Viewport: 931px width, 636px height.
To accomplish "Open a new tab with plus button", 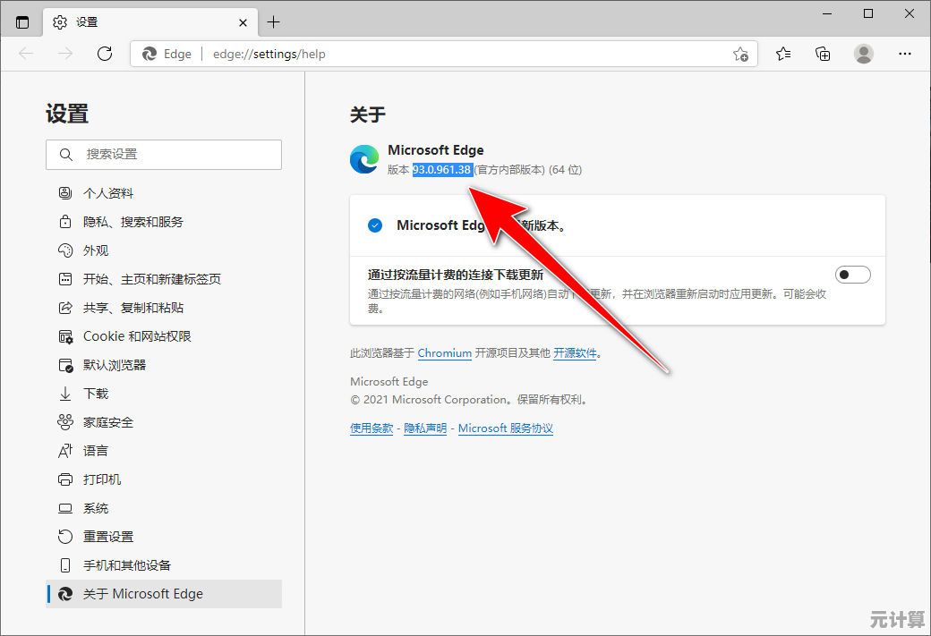I will 273,22.
